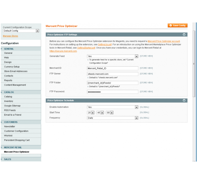This screenshot has height=184, width=197.
Task: Open RSS Feeds settings
Action: click(x=21, y=110)
